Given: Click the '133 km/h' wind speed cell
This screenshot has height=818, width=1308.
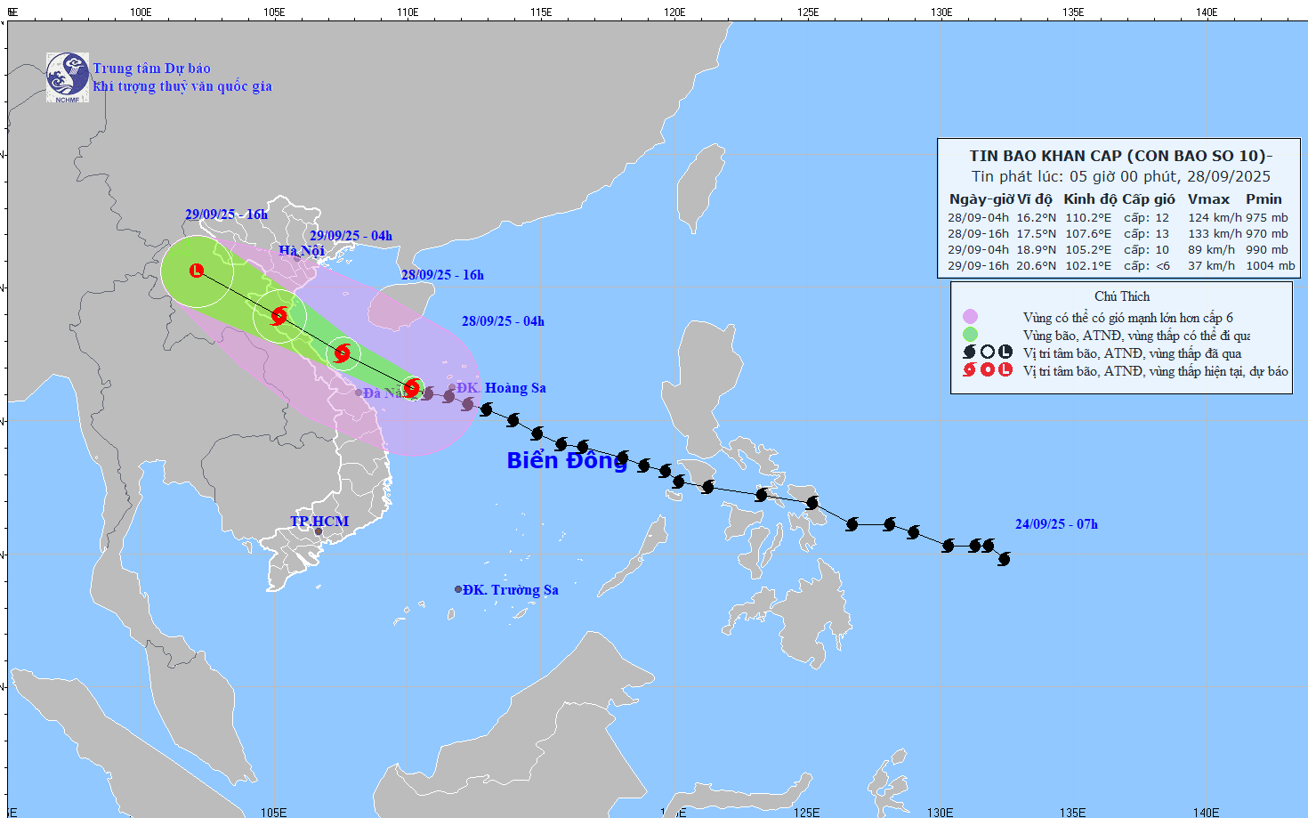Looking at the screenshot, I should tap(1215, 233).
